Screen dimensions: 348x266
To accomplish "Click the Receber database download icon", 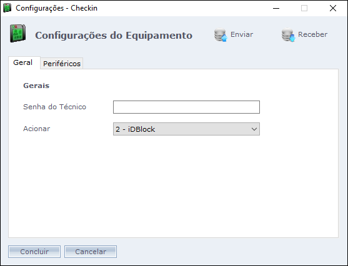I will [x=288, y=34].
